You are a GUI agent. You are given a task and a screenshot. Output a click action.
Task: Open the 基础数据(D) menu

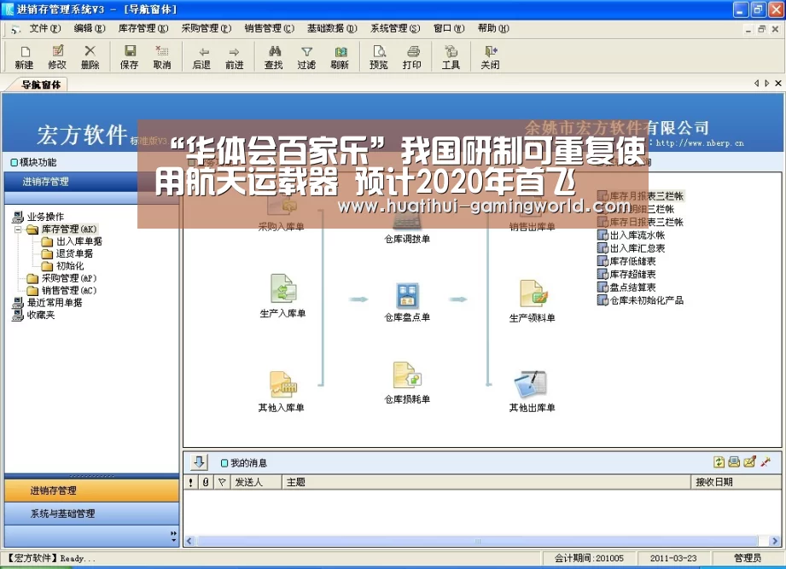(332, 28)
